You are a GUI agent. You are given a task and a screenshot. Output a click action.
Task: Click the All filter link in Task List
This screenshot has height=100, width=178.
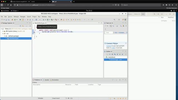pos(116,32)
